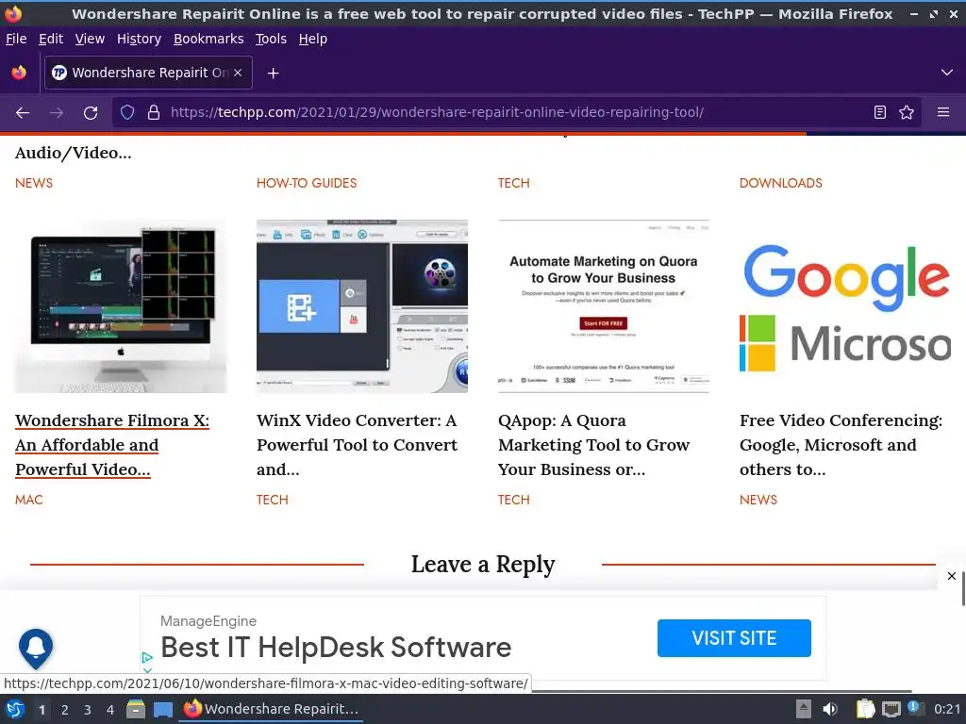Viewport: 966px width, 724px height.
Task: Select the Wondershare Repairit browser tab
Action: click(x=148, y=73)
